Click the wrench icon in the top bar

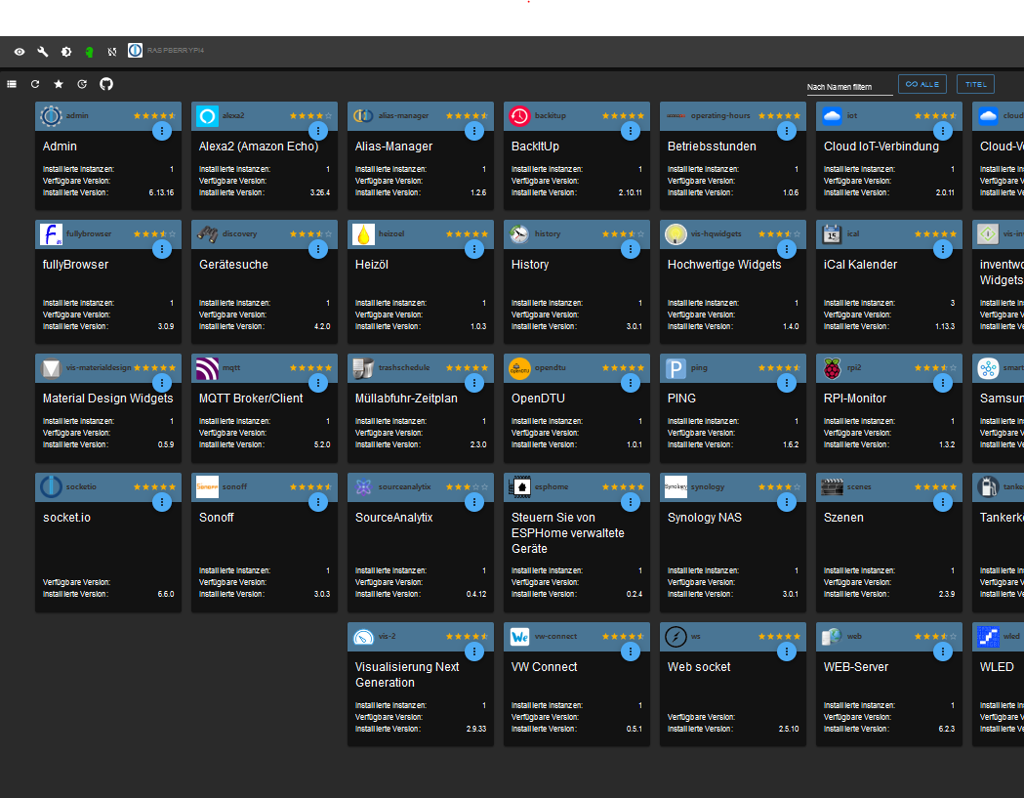[43, 52]
